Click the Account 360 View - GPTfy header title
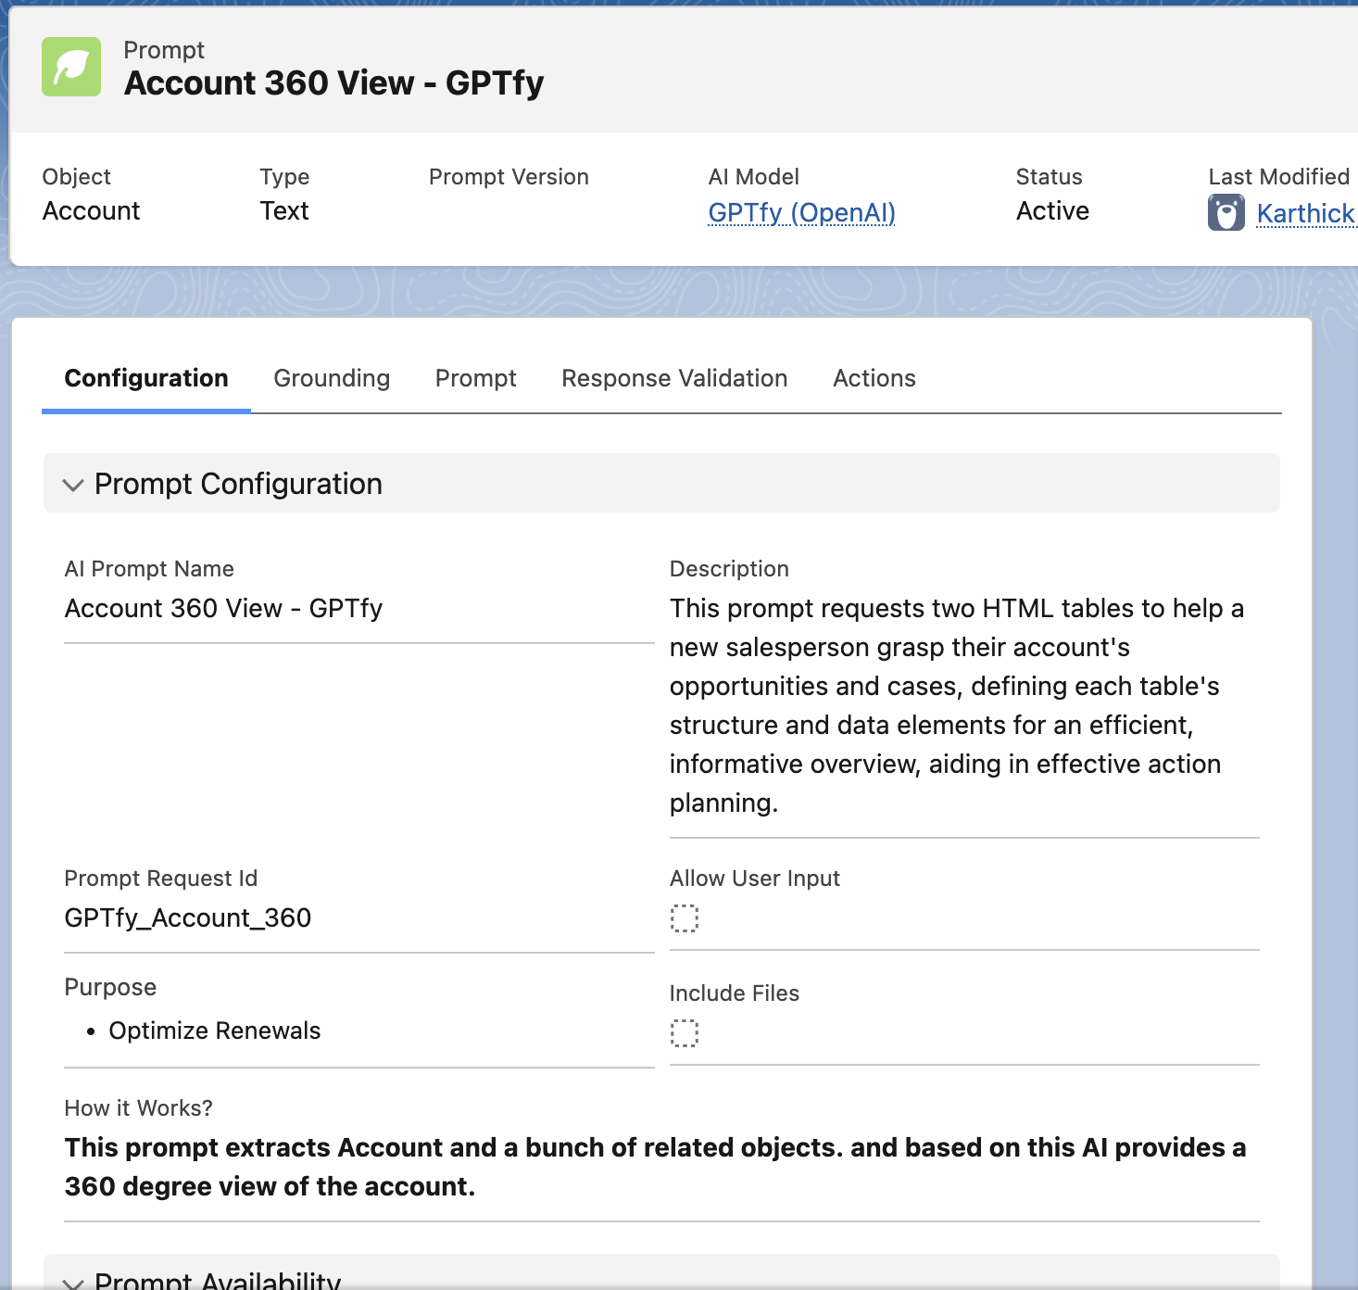Screen dimensions: 1358x1290 click(333, 83)
